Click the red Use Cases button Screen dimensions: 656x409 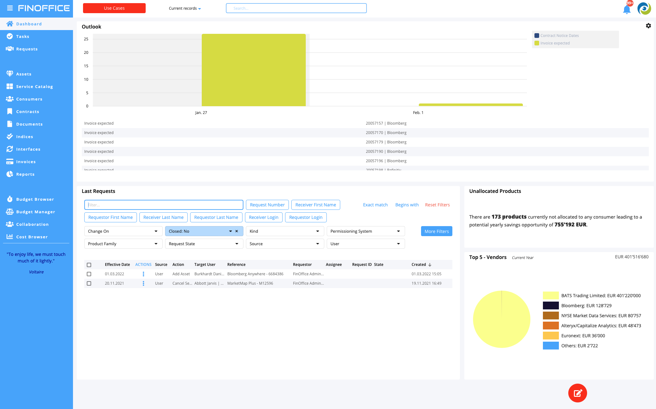[x=114, y=8]
